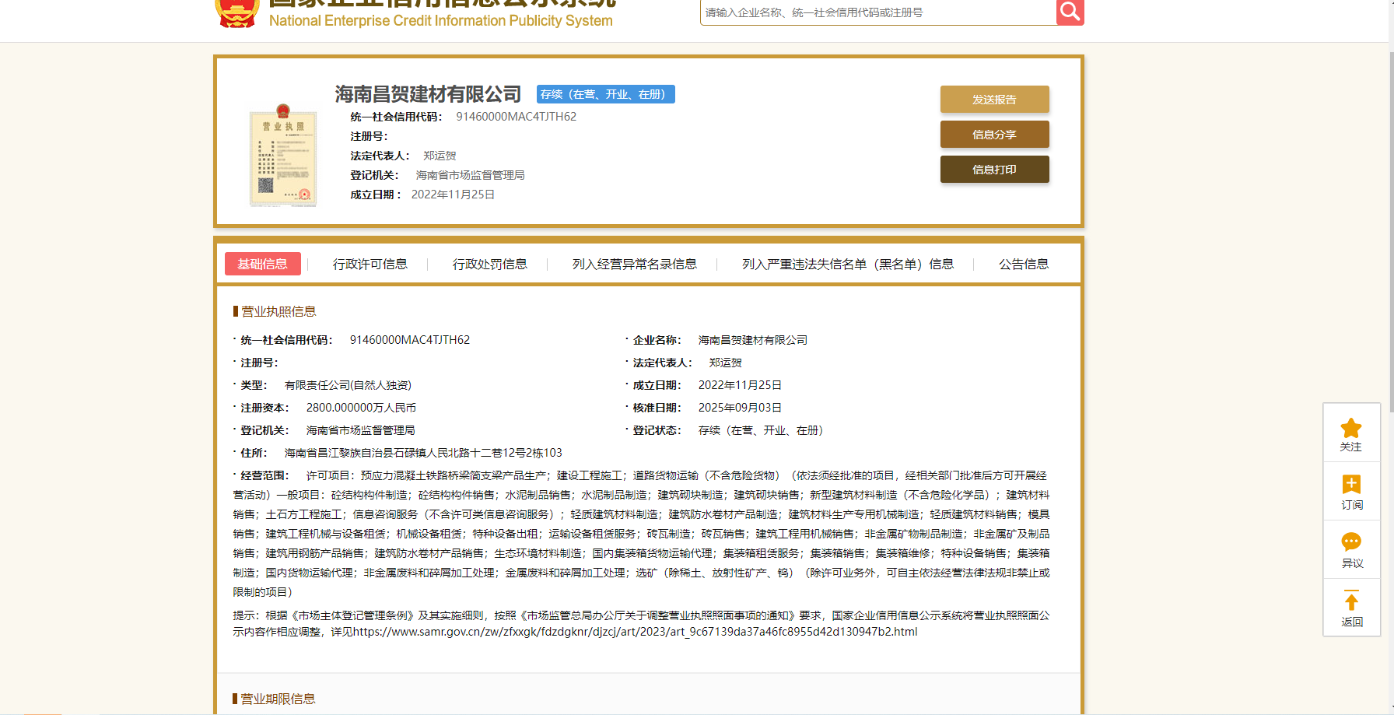Click the company title 海南昌贺建材有限公司
The image size is (1394, 715).
429,94
